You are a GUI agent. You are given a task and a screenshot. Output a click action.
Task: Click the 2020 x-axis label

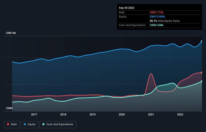tap(122, 114)
